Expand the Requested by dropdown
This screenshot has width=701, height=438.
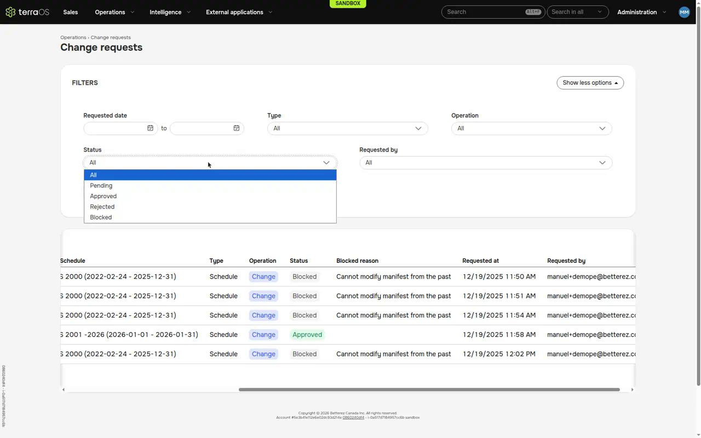pos(486,163)
